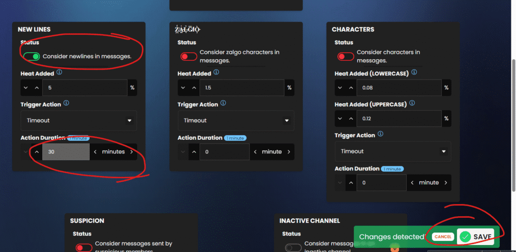Open the New Lines Trigger Action dropdown
516x252 pixels.
[79, 121]
